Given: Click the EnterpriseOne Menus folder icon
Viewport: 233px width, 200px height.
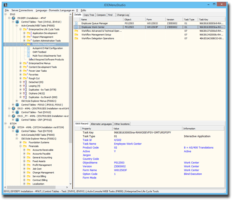Looking at the screenshot, I should 25,63.
